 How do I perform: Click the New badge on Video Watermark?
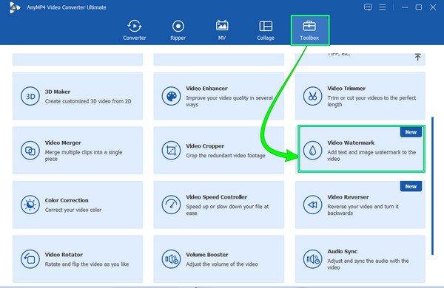tap(411, 132)
